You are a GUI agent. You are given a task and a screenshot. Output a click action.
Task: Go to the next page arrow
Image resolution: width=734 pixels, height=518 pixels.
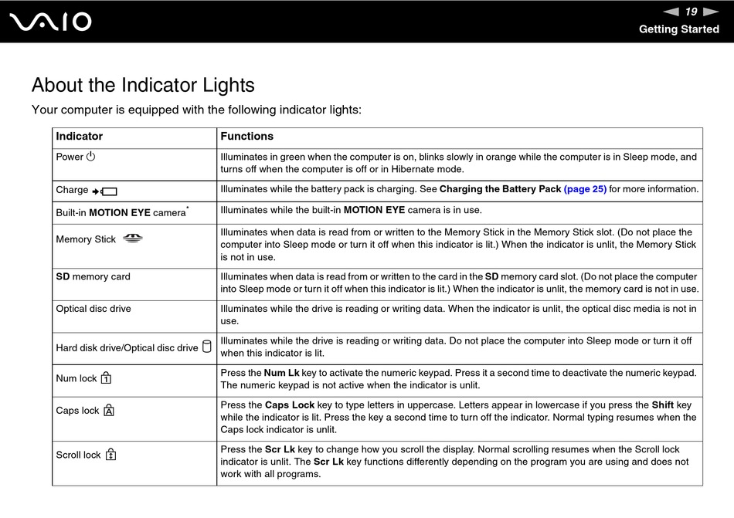[711, 12]
